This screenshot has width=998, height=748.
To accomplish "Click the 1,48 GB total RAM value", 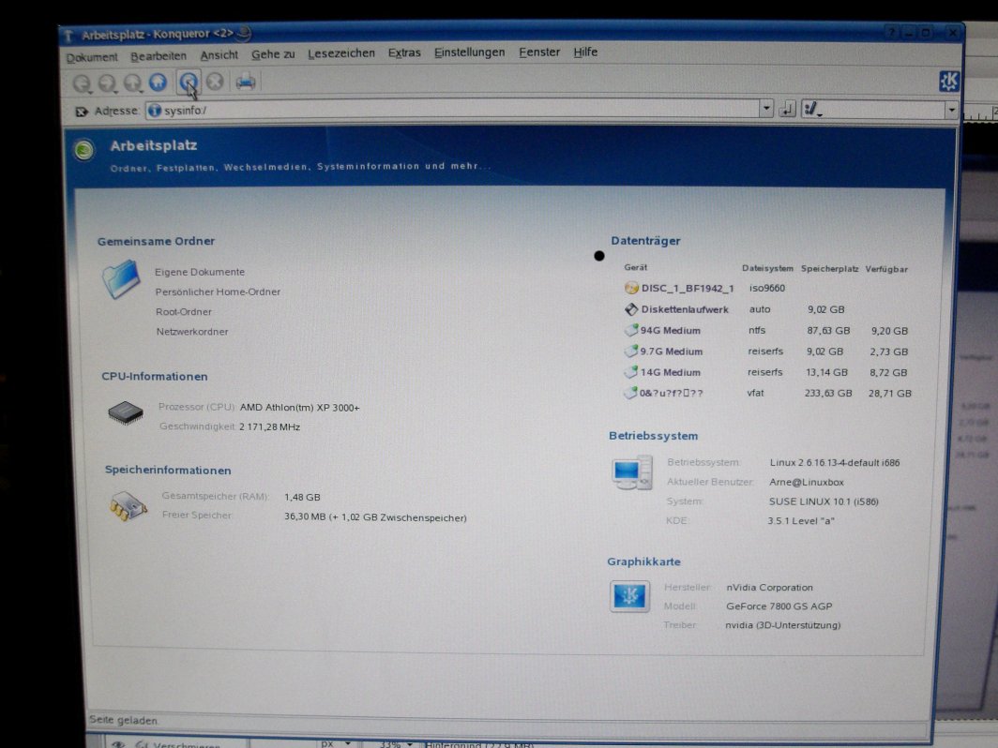I will (x=302, y=498).
